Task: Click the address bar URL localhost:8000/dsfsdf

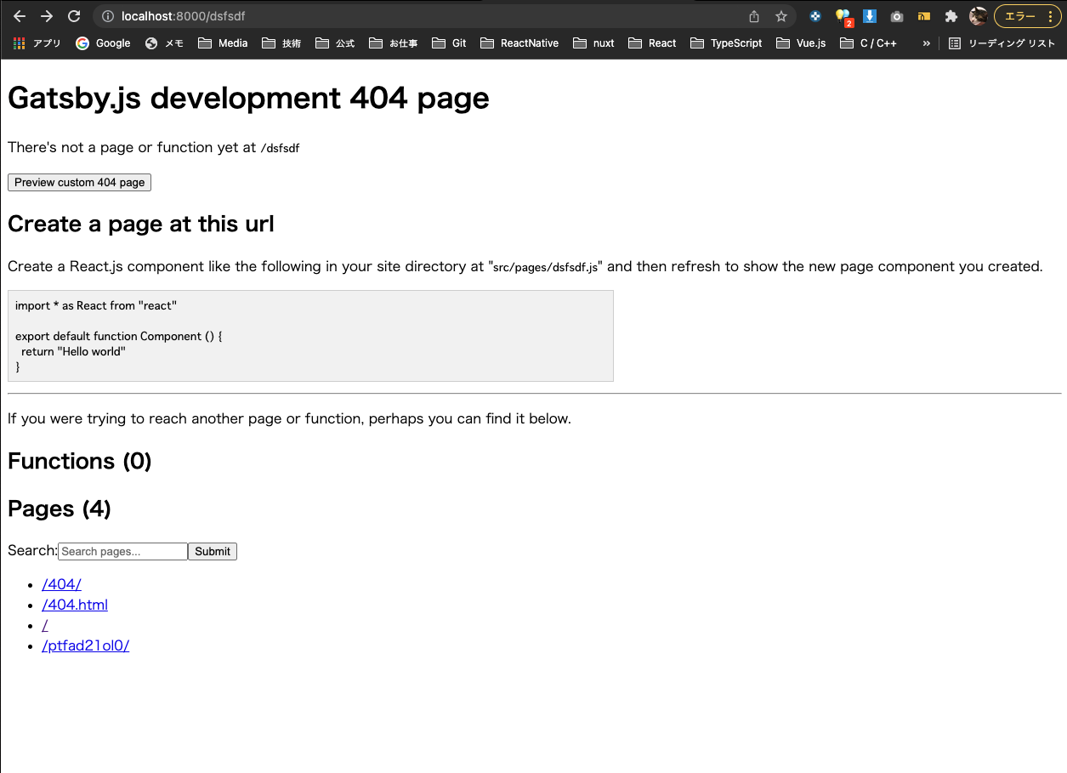Action: [x=184, y=16]
